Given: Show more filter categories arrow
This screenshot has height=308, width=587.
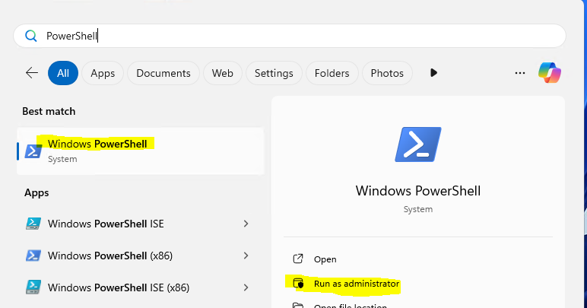Looking at the screenshot, I should pyautogui.click(x=433, y=73).
